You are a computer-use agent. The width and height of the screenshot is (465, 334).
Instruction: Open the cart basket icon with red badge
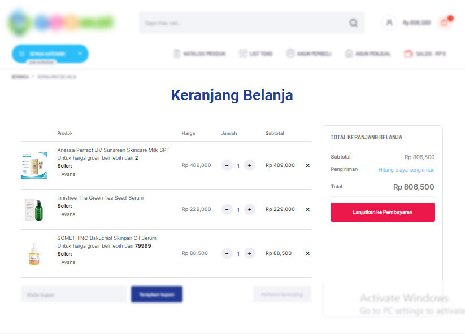click(x=445, y=22)
